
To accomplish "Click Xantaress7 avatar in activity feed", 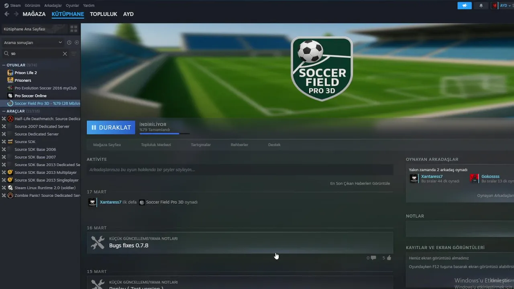I will (x=92, y=202).
